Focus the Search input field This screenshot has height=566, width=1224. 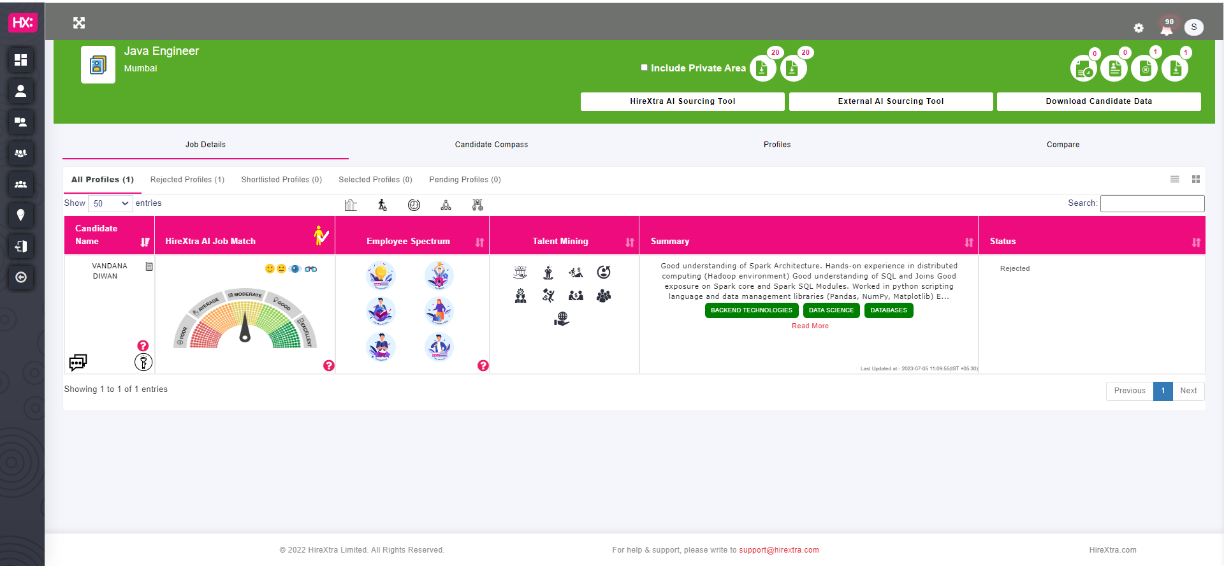1153,203
